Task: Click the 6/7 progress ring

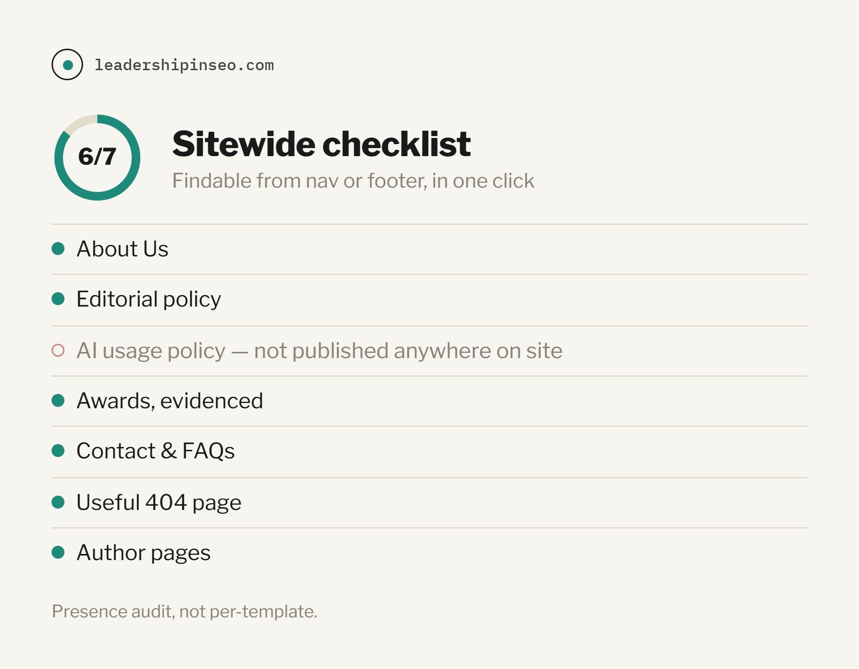Action: [x=97, y=158]
